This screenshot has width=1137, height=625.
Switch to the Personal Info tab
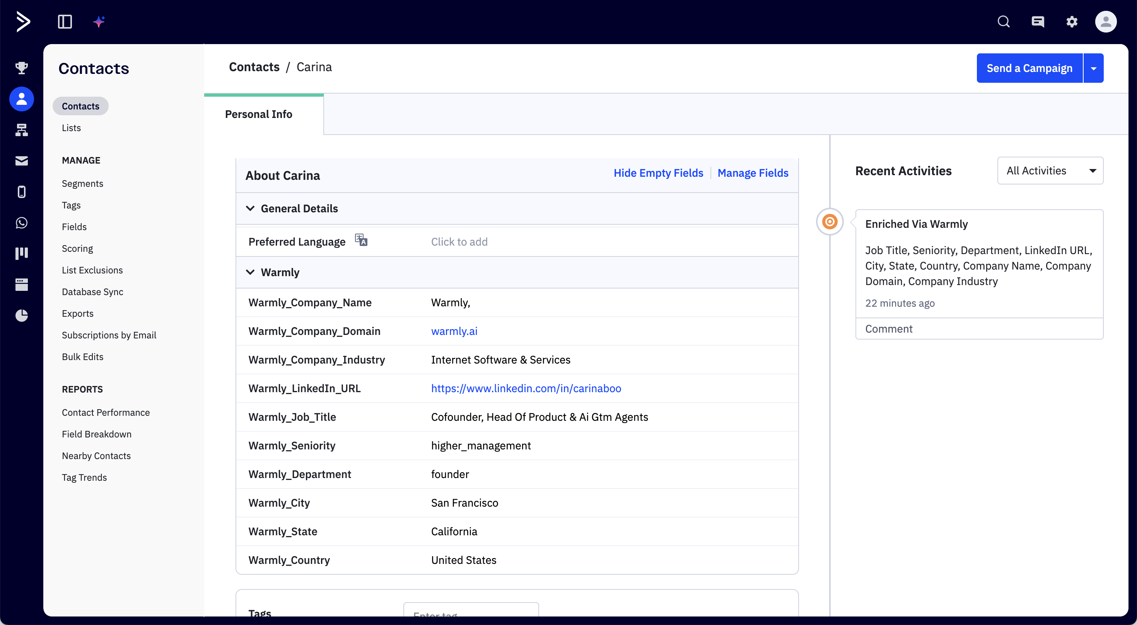(263, 114)
